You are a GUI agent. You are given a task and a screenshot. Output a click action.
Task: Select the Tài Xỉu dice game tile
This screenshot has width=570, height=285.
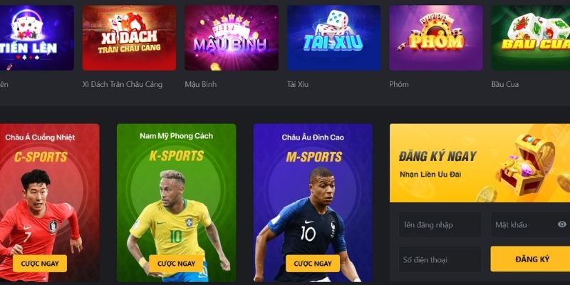(333, 38)
